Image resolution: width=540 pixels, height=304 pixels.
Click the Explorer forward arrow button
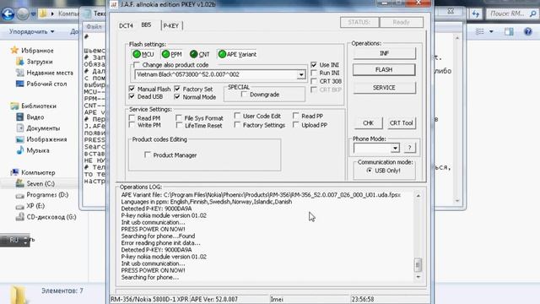pyautogui.click(x=23, y=14)
